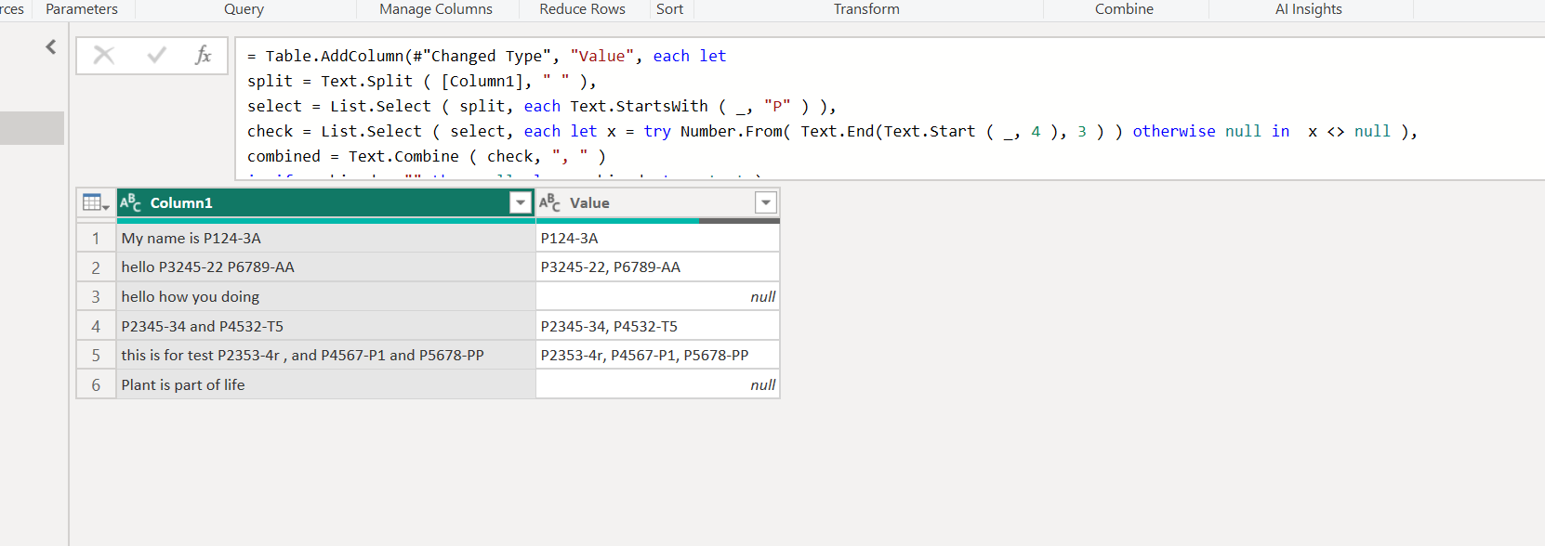This screenshot has width=1545, height=546.
Task: Cancel the formula edit with X icon
Action: pos(104,56)
